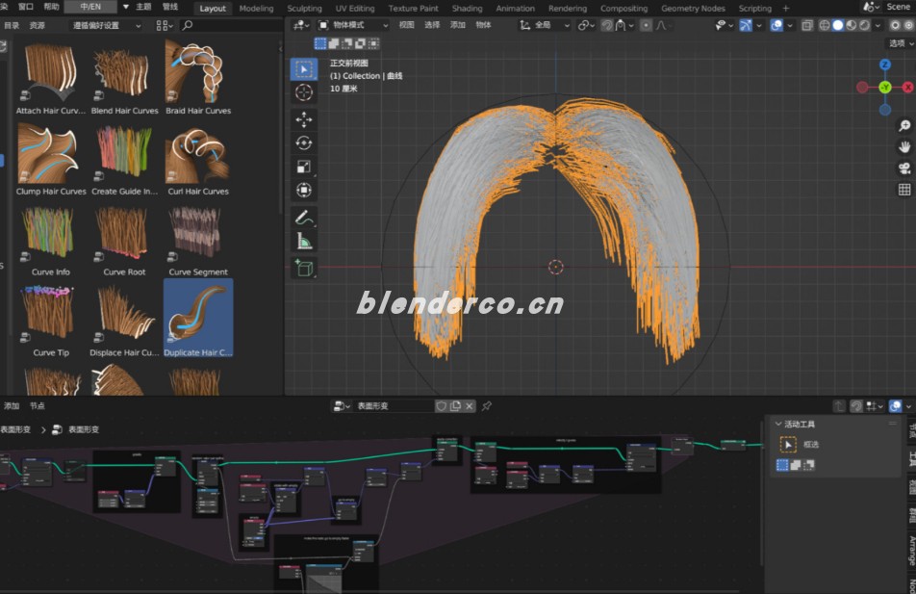Viewport: 916px width, 594px height.
Task: Click the pan hand viewport gizmo
Action: tap(904, 146)
